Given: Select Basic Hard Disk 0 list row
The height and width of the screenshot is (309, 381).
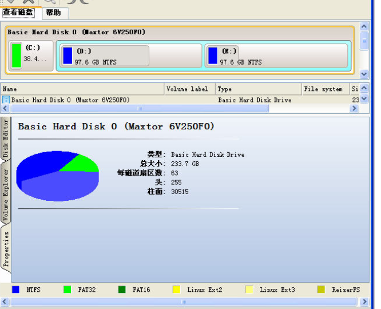Looking at the screenshot, I should pyautogui.click(x=180, y=100).
